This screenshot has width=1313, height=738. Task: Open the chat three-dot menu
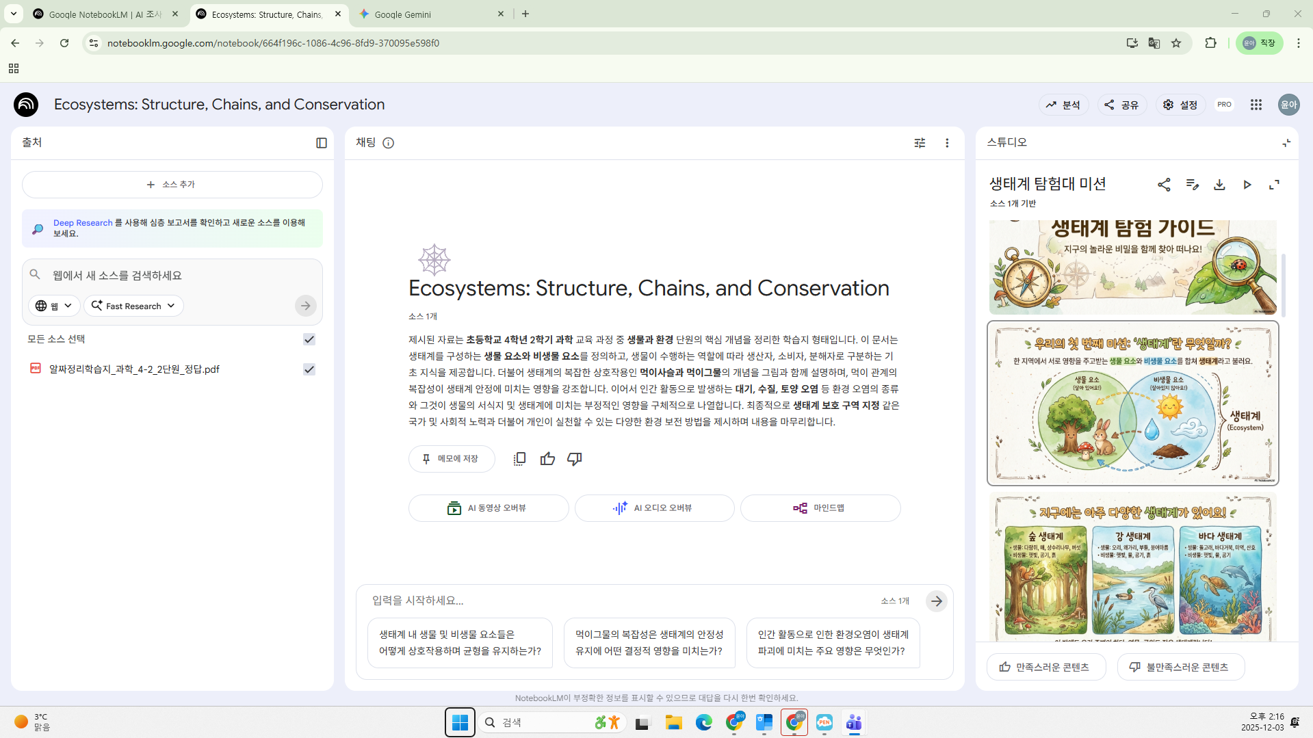(x=948, y=142)
